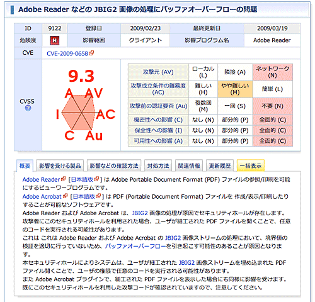Click external link icon after Adobe Reader link

64,179
